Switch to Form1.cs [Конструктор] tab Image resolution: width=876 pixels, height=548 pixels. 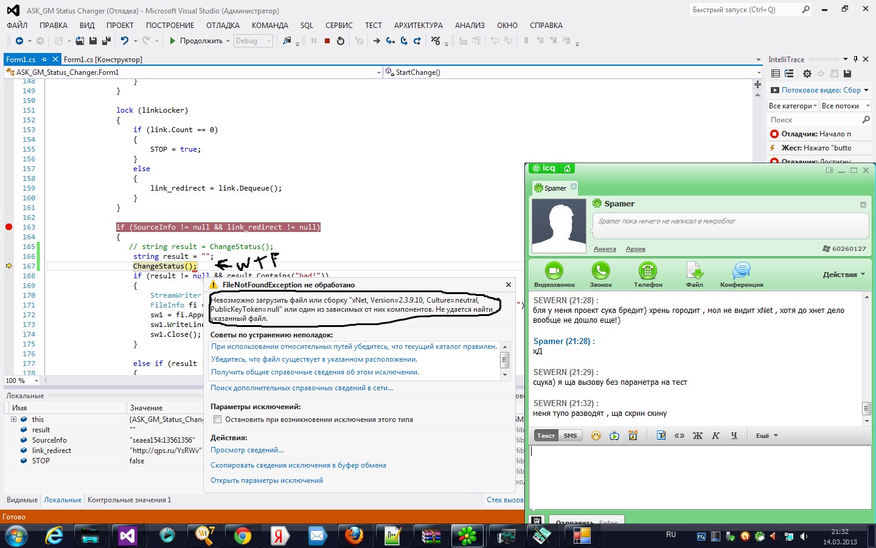(x=103, y=59)
